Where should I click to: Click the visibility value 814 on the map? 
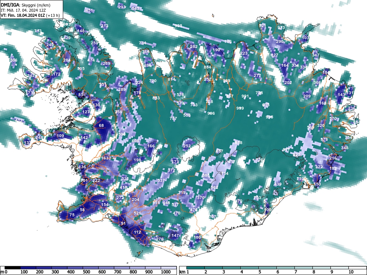click(171, 79)
